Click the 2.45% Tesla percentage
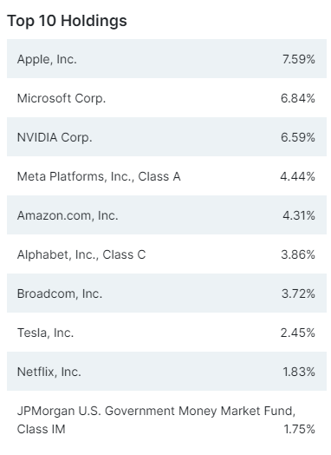The height and width of the screenshot is (455, 331). (298, 333)
